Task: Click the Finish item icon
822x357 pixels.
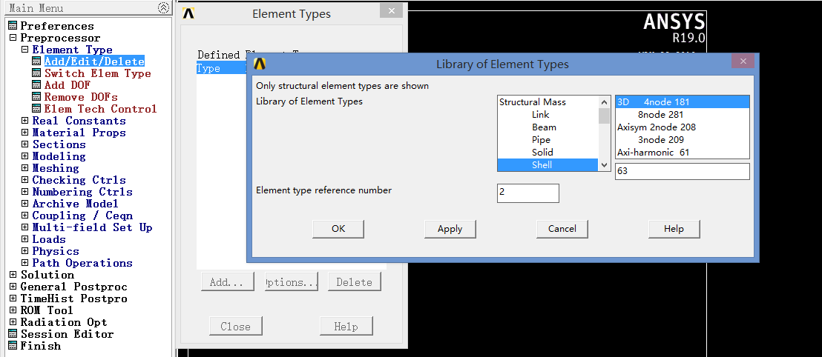Action: [13, 345]
